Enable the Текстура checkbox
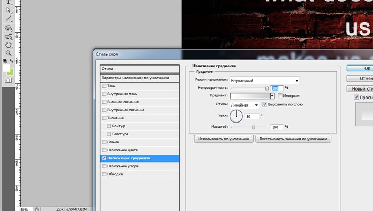373x211 pixels. coord(109,134)
